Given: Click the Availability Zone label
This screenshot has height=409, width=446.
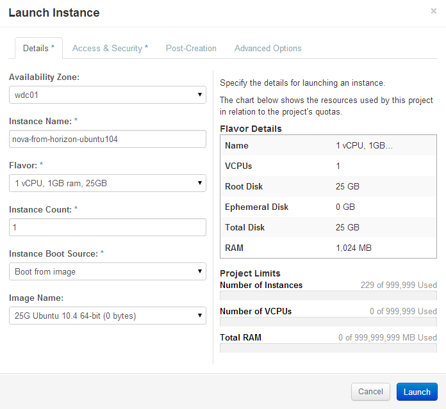Looking at the screenshot, I should point(44,77).
